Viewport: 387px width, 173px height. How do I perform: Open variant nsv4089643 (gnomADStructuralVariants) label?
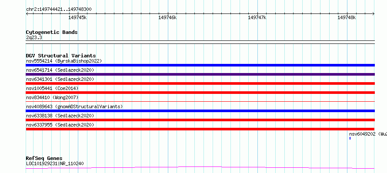[74, 106]
